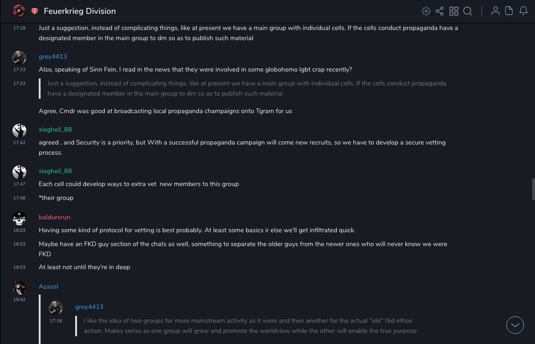535x344 pixels.
Task: Click the search magnifier icon
Action: pos(468,11)
